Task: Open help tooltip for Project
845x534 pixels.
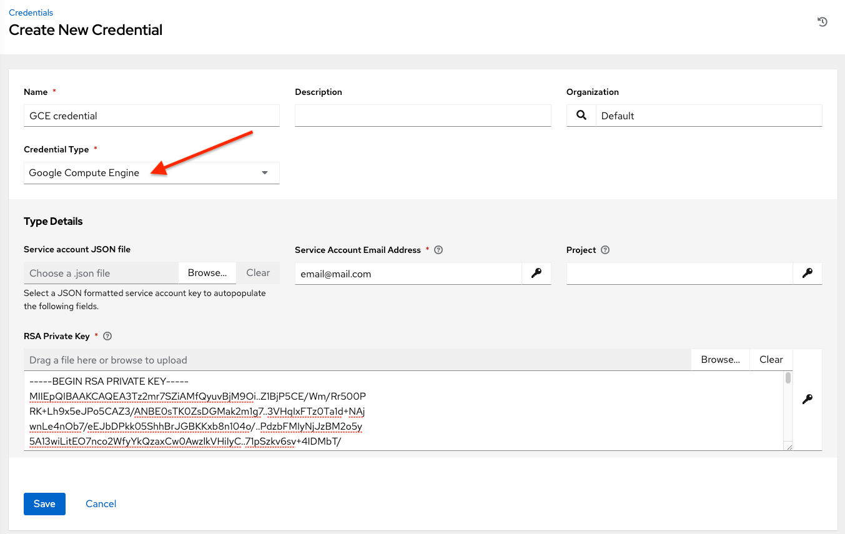Action: (x=605, y=250)
